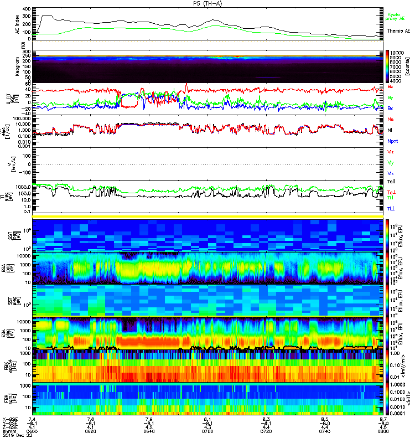Click the FBK electric field mV/m color bar
The height and width of the screenshot is (443, 415).
387,366
